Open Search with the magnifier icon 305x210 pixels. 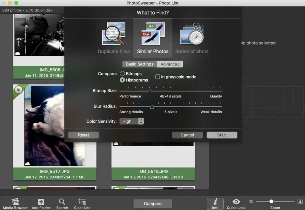click(x=62, y=202)
